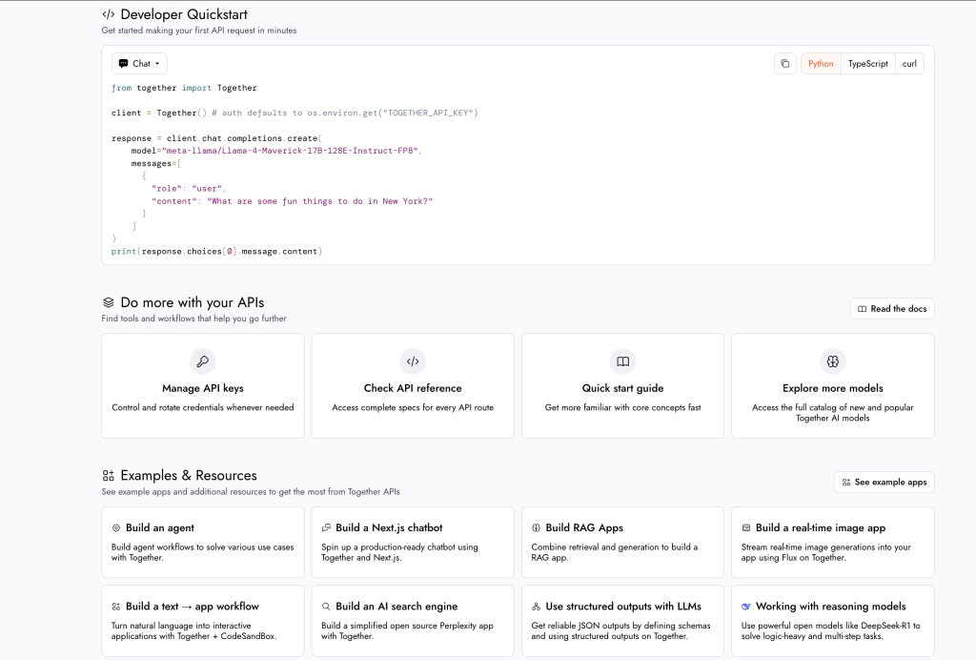Click the brain icon on Explore more models

click(x=833, y=361)
